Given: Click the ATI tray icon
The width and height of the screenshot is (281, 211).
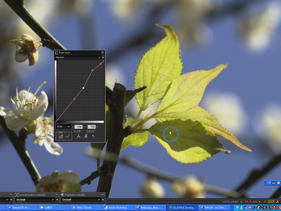Looking at the screenshot, I should click(x=249, y=208).
